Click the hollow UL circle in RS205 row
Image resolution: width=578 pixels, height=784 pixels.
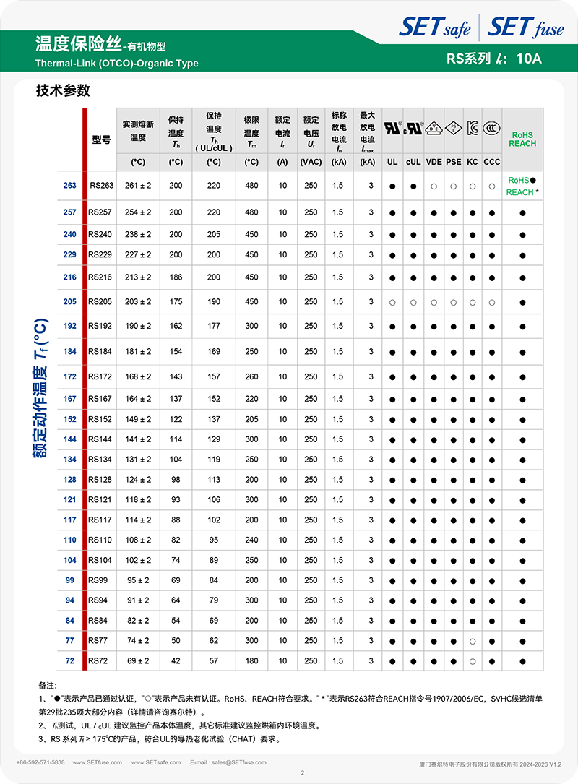point(392,303)
